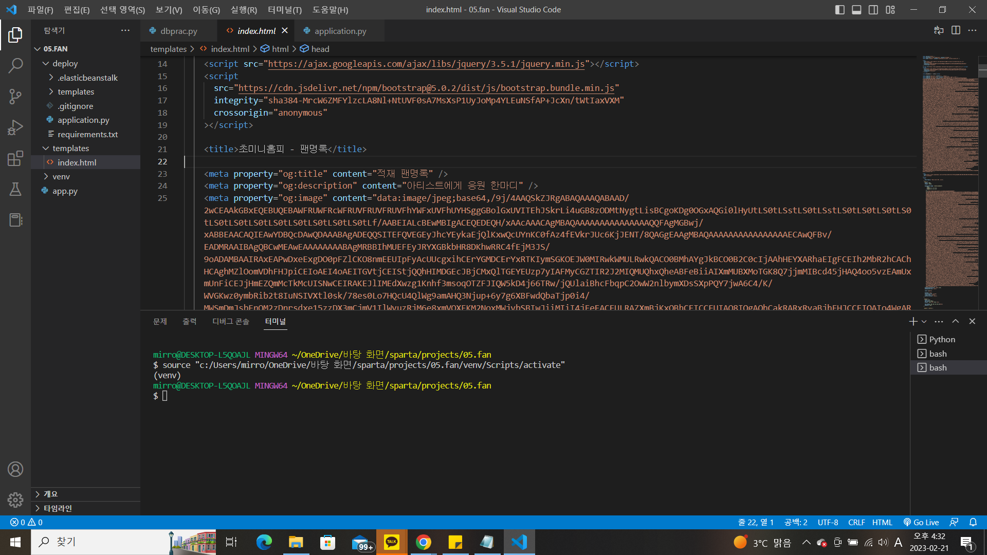
Task: Expand the 타임라인 timeline section
Action: click(85, 508)
